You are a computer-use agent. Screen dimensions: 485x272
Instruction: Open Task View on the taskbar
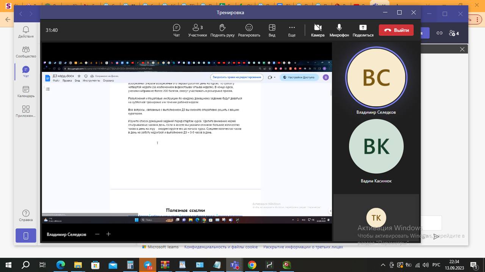coord(43,265)
